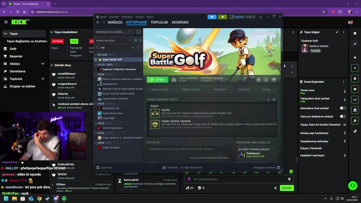Screen dimensions: 361x203
Task: Add Super Battle Golf to favorites heart
Action: pyautogui.click(x=274, y=80)
